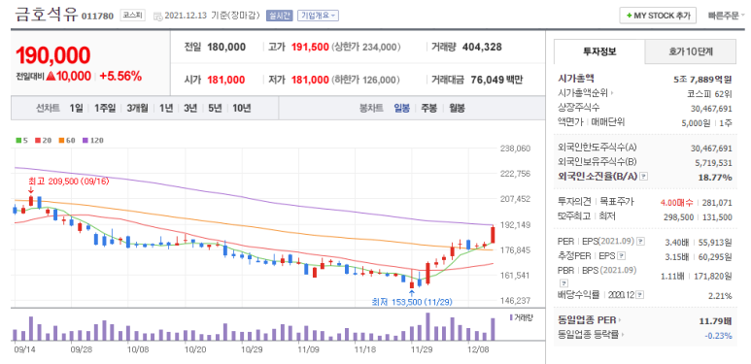Click the MY STOCK 추가 button
751x364 pixels.
click(658, 16)
